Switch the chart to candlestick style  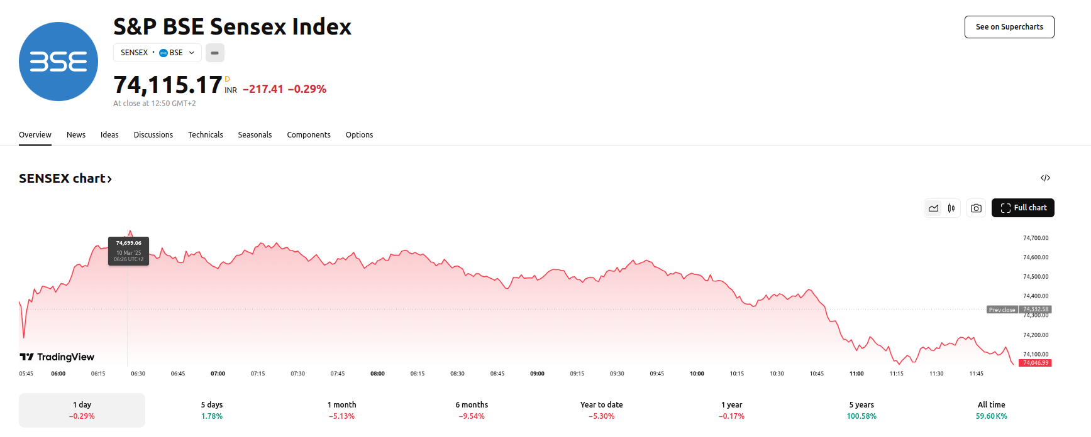click(x=951, y=208)
